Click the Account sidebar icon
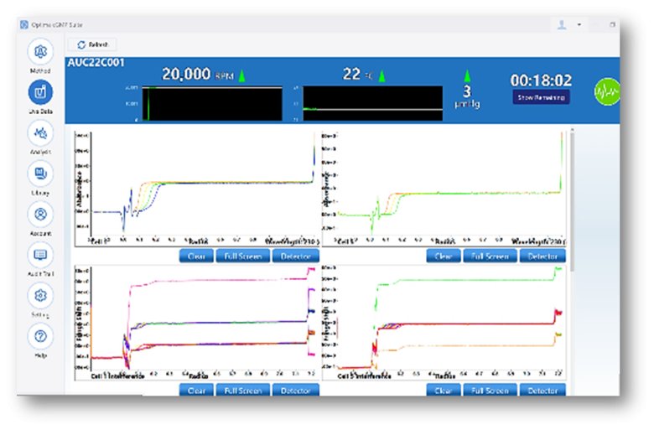The height and width of the screenshot is (430, 654). [x=40, y=214]
